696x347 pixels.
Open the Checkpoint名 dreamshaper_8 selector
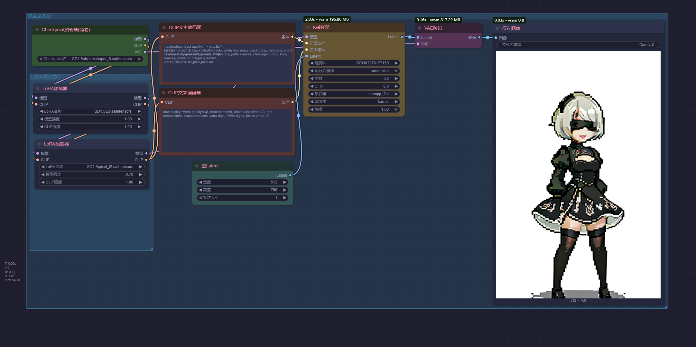pos(90,59)
